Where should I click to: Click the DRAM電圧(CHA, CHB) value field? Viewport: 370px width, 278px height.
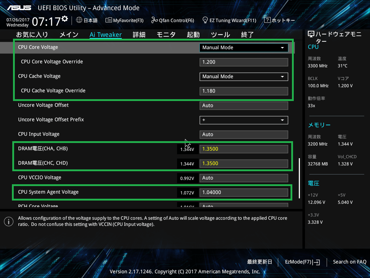(244, 149)
